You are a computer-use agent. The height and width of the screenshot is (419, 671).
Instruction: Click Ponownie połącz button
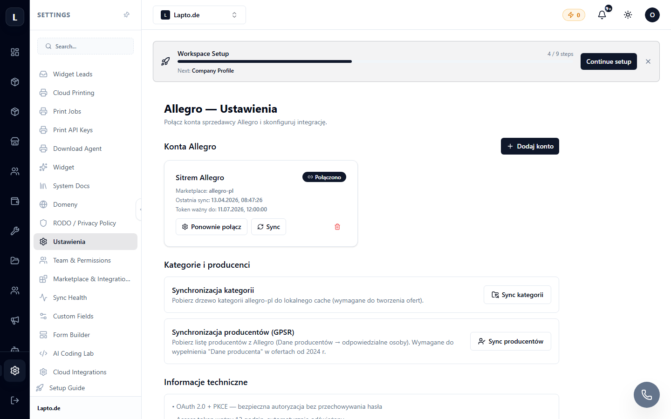click(x=212, y=227)
